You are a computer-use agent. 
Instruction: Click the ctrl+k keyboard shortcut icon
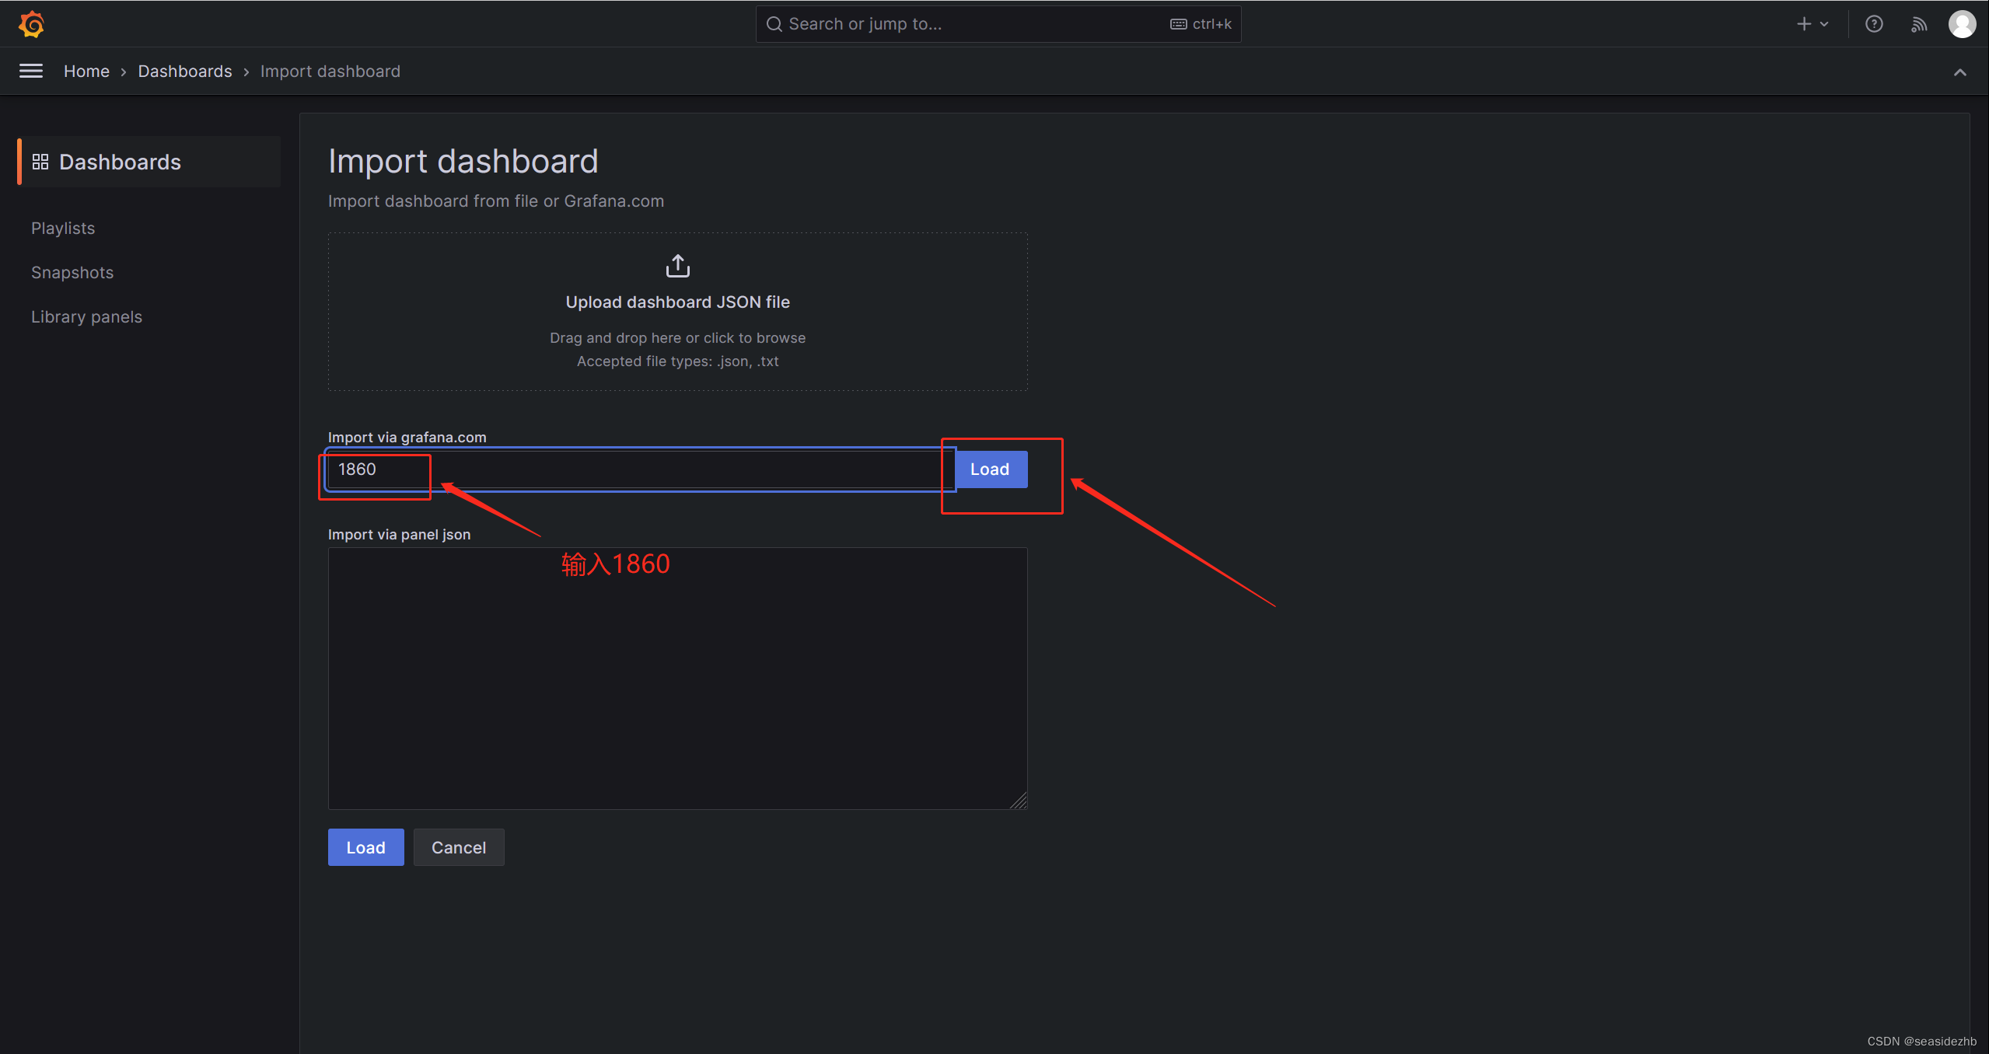pos(1179,24)
